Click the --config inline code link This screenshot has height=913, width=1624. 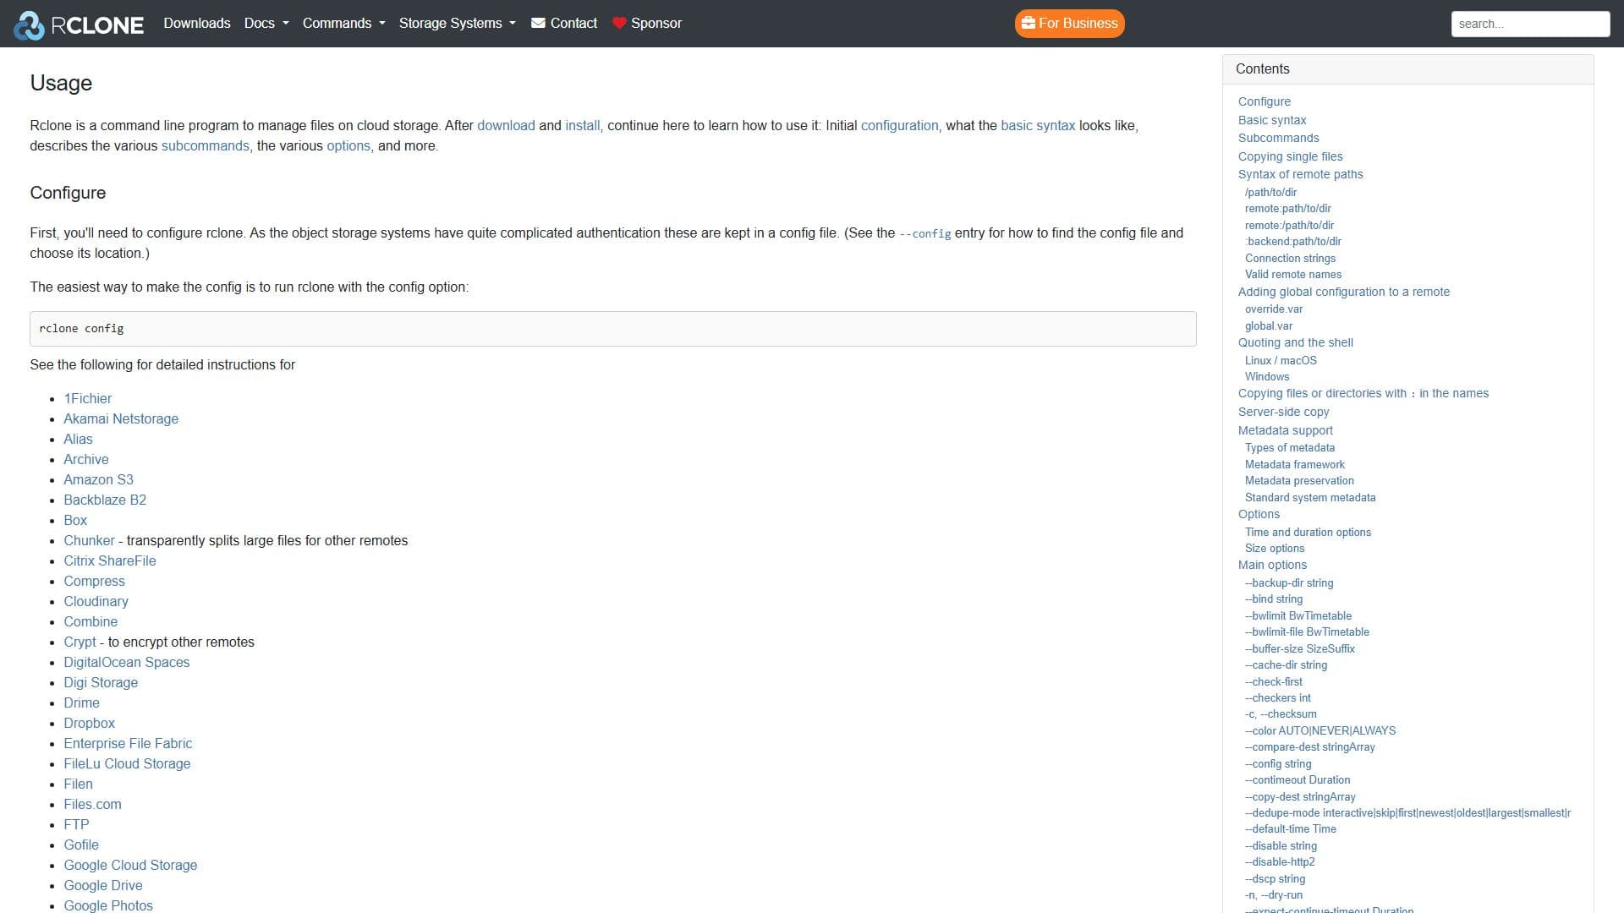[925, 233]
